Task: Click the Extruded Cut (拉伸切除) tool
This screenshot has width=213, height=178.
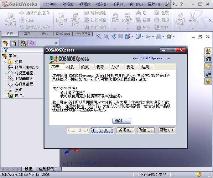Action: click(61, 19)
